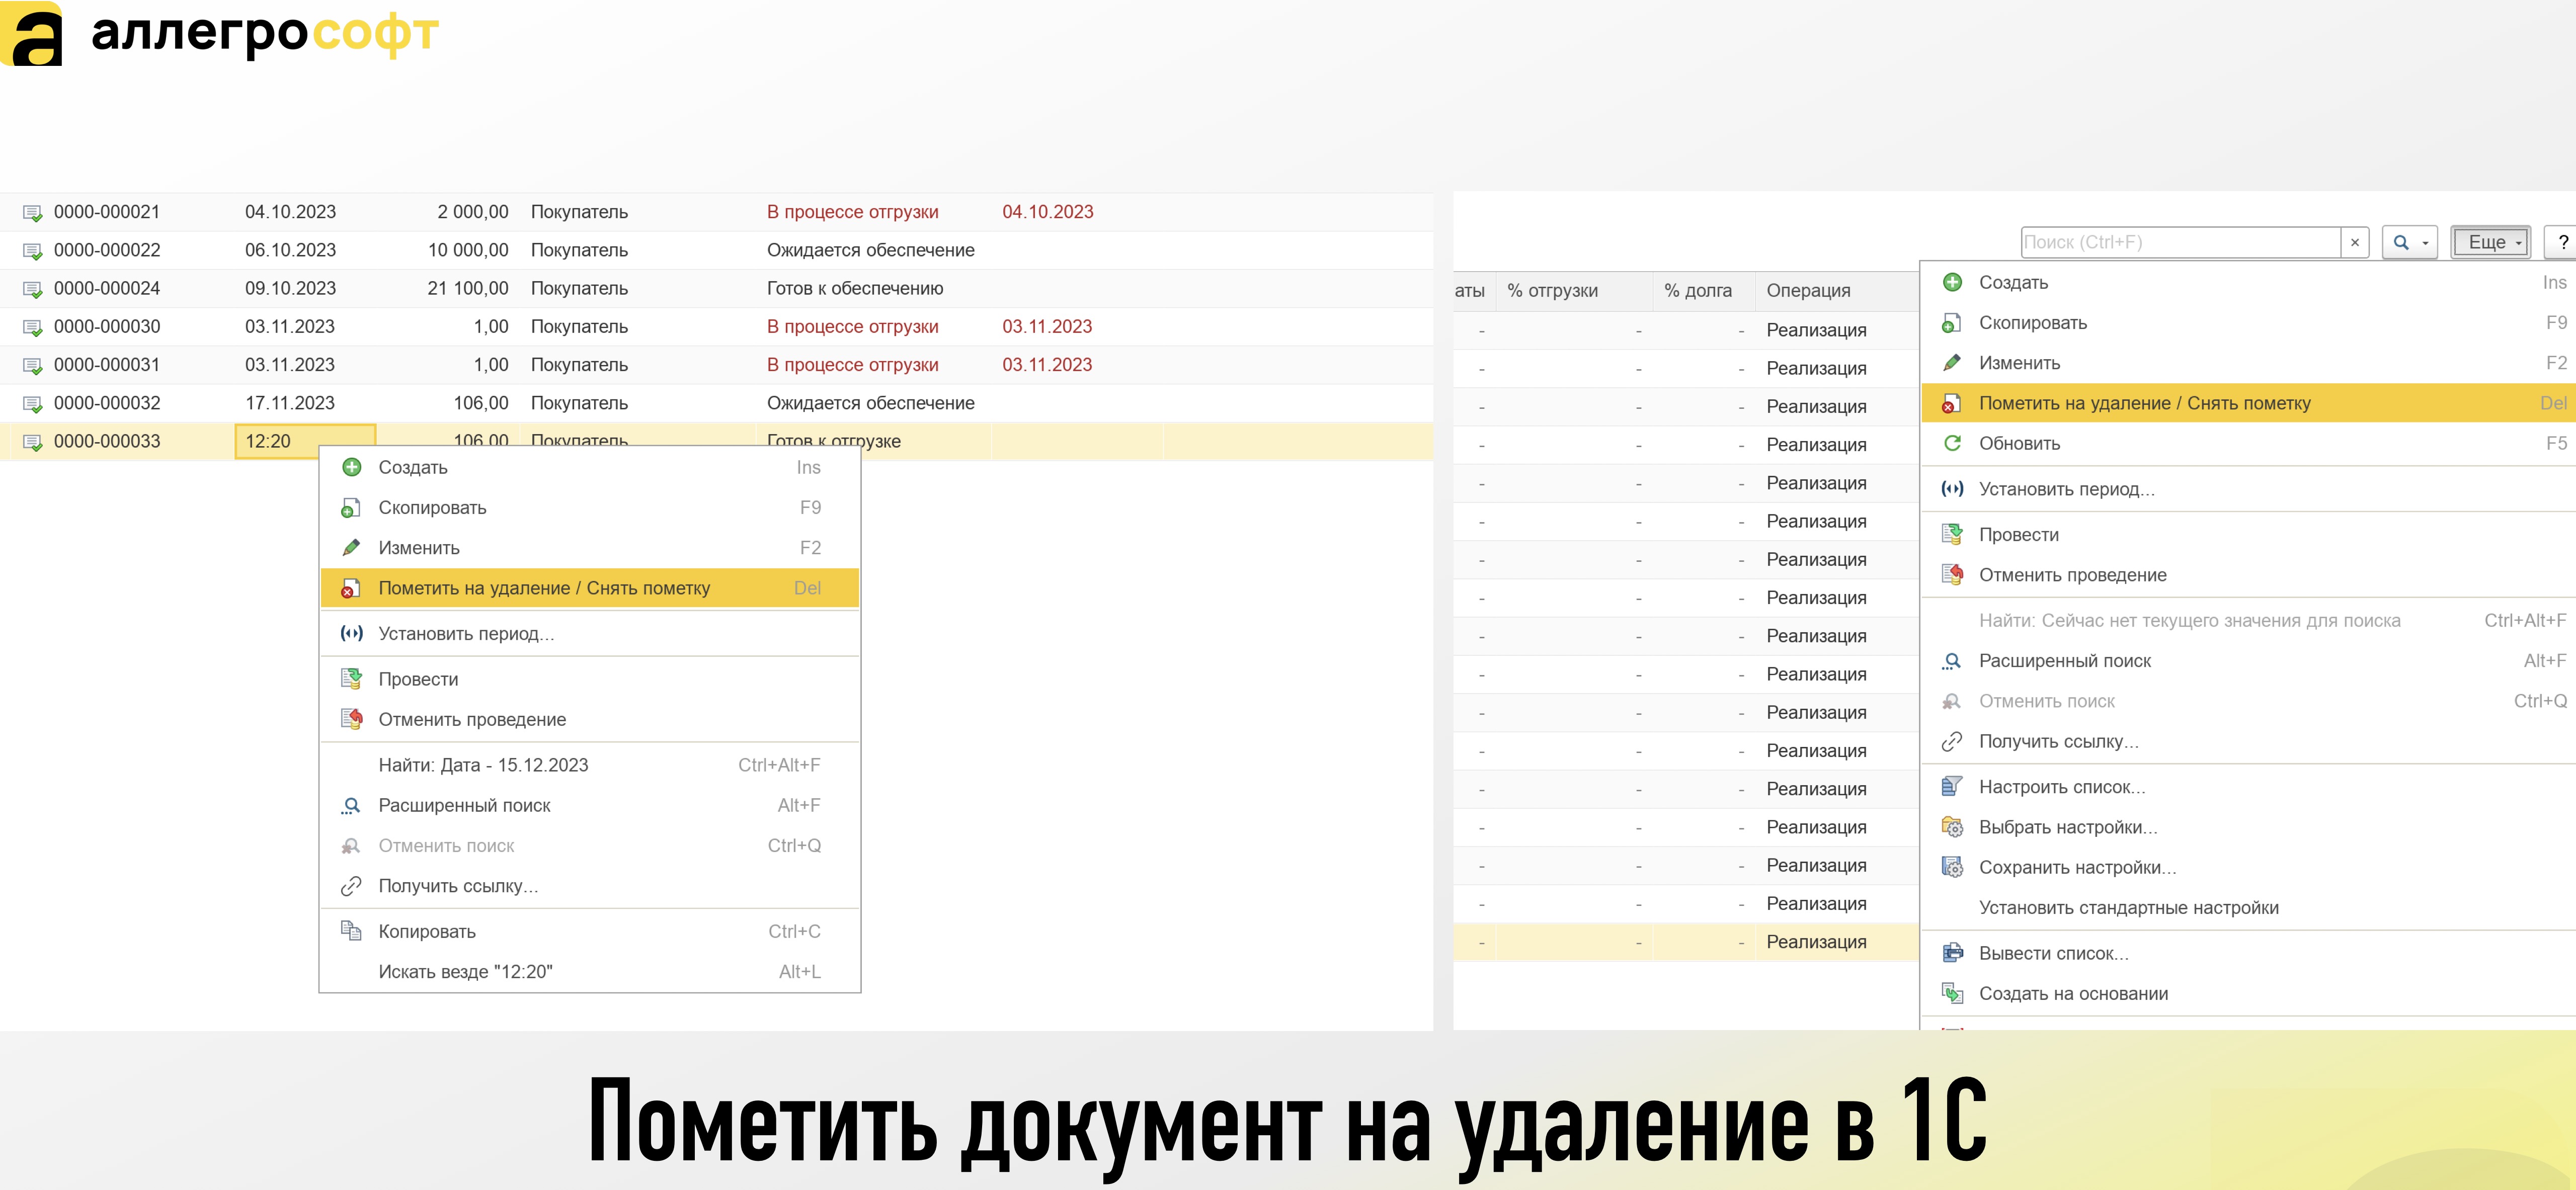Choose Пометить на удаление in left context menu

point(590,588)
